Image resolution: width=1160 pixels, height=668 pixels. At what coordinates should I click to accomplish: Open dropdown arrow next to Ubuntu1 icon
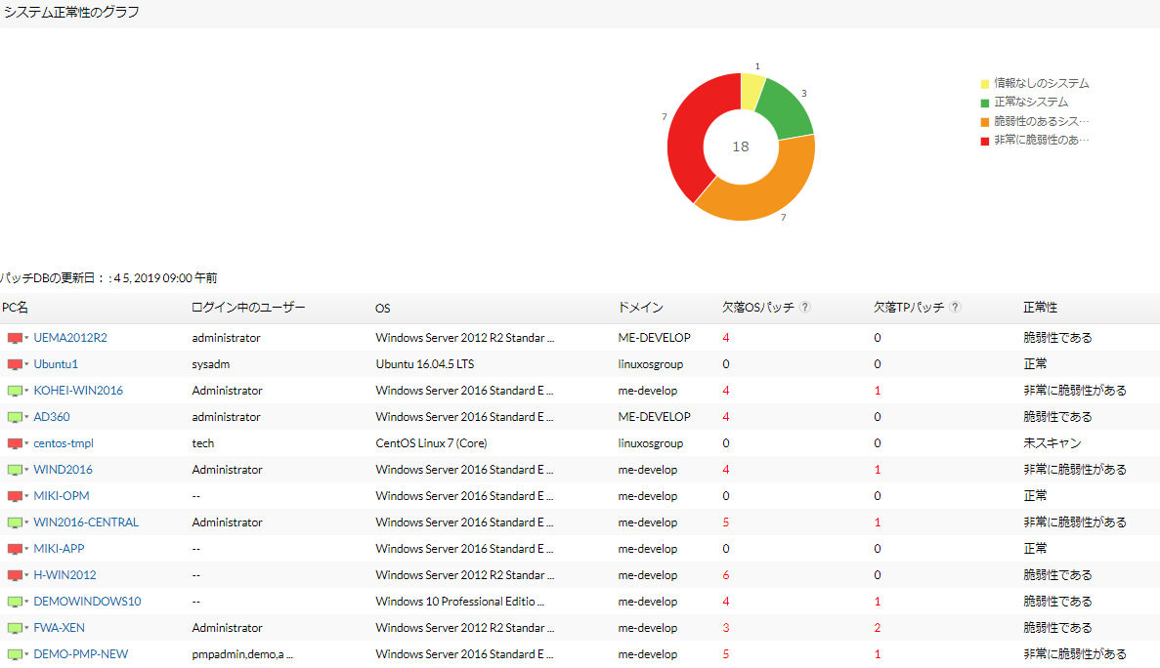27,365
